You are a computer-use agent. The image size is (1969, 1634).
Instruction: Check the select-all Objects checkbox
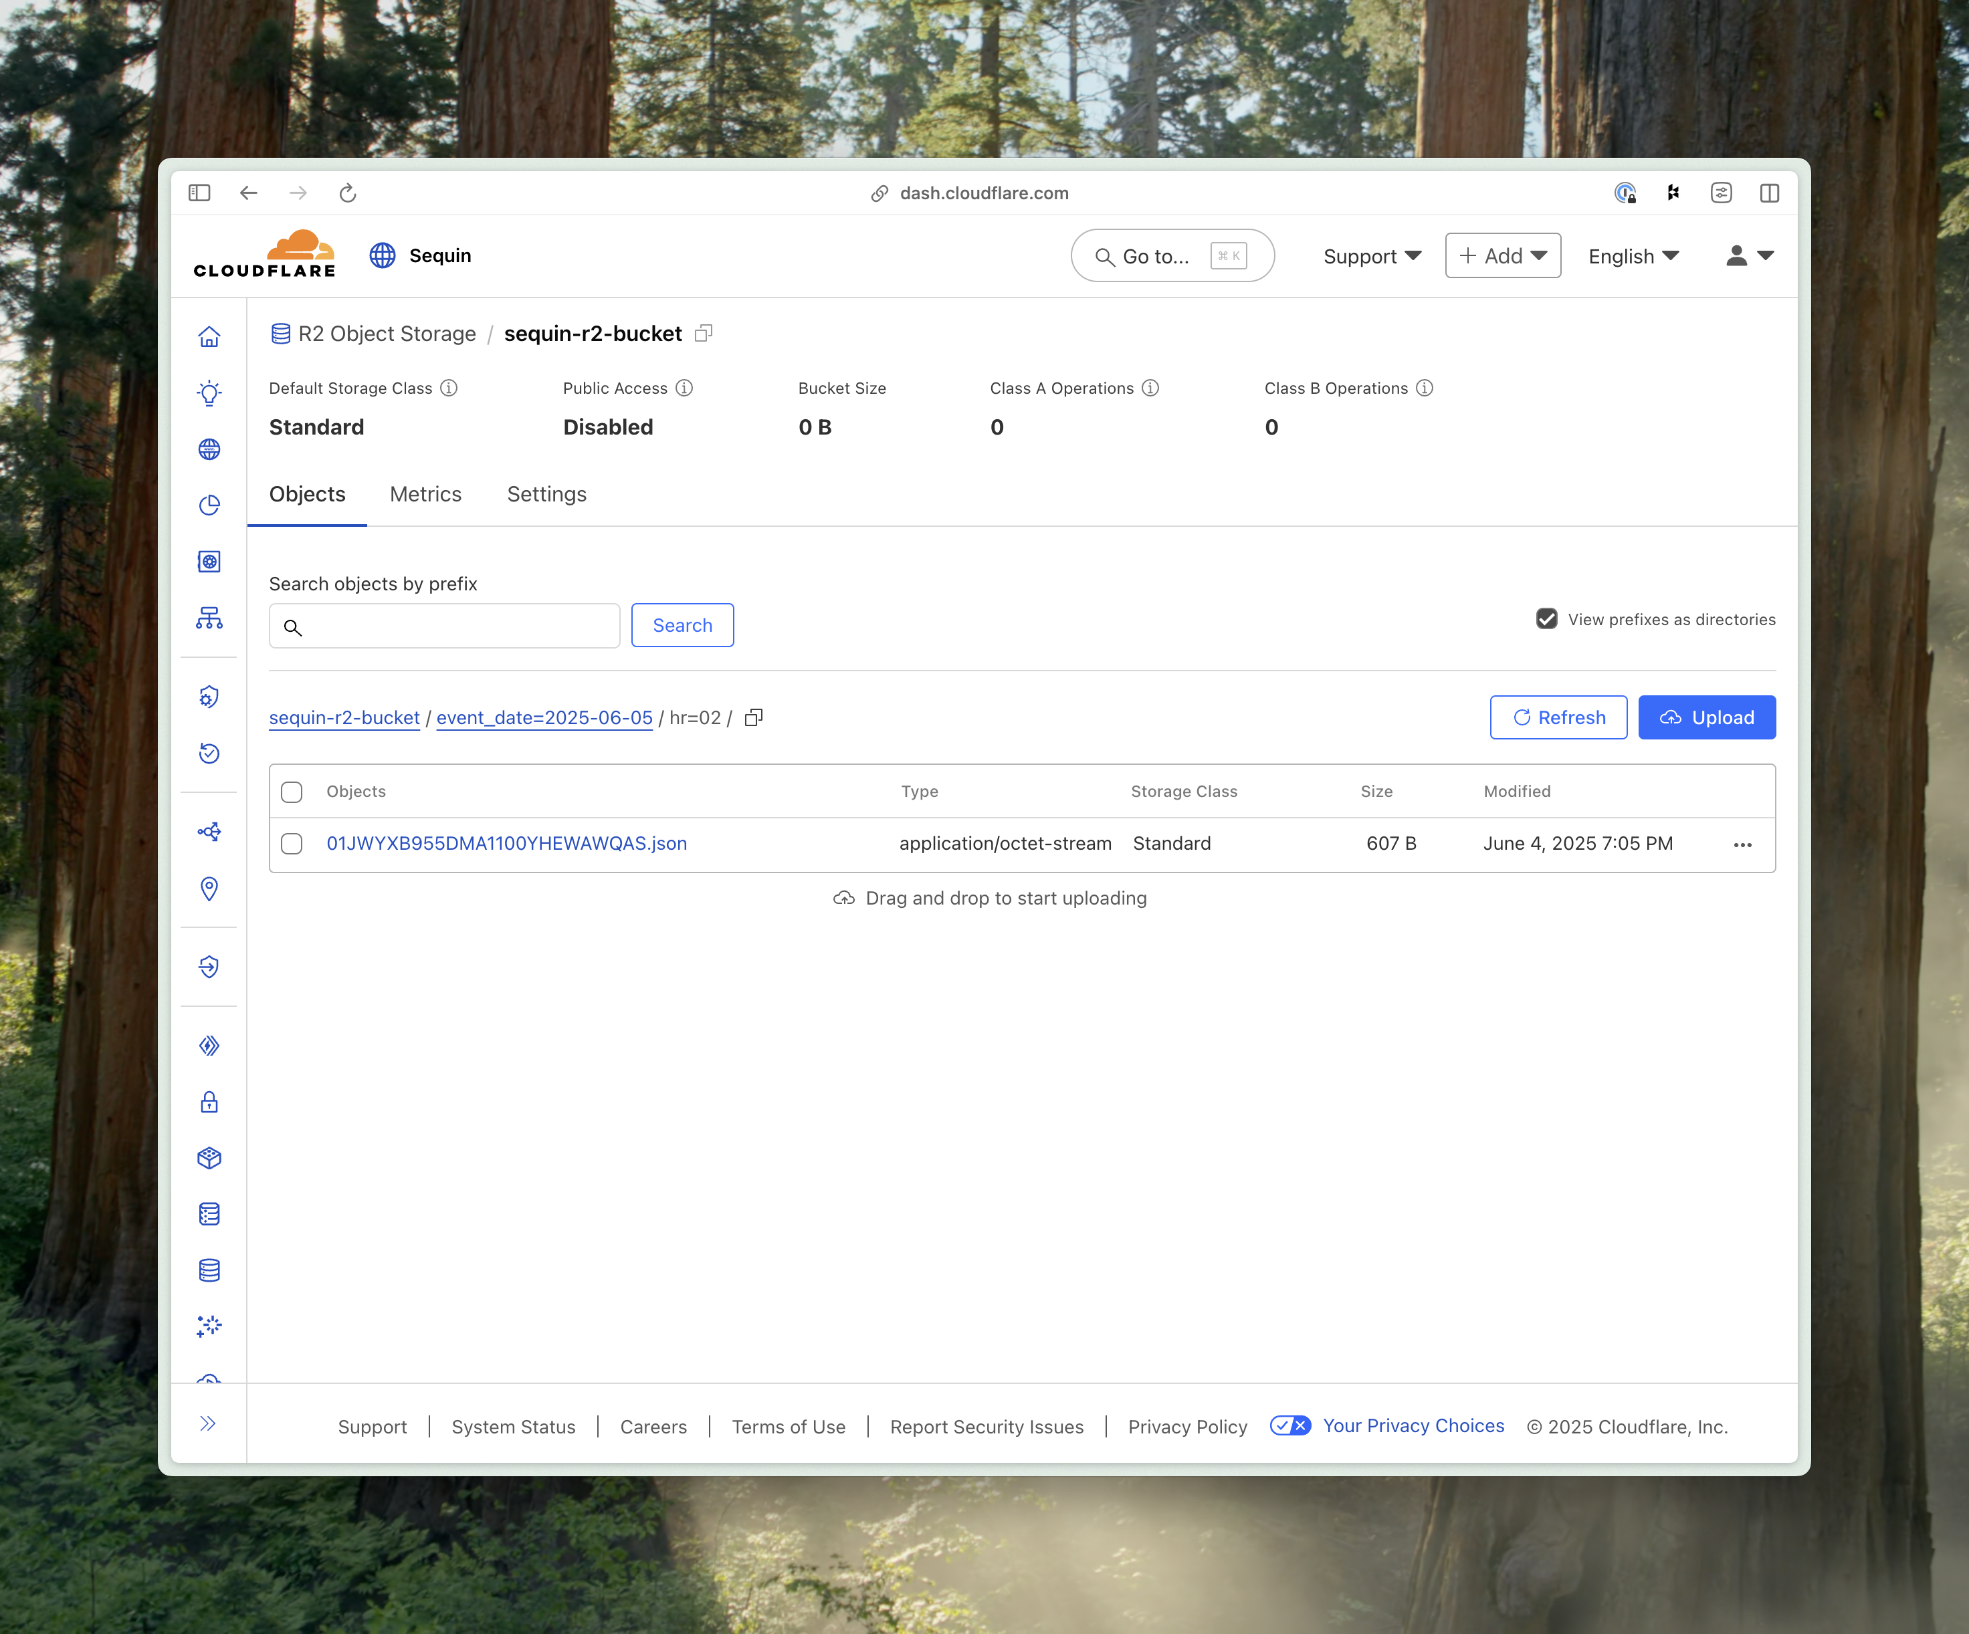(292, 791)
